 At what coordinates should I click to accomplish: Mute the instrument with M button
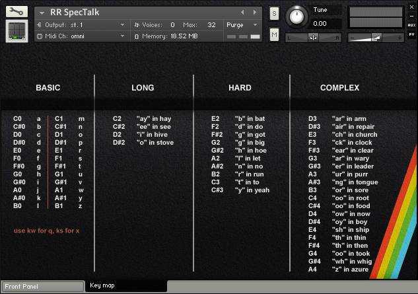coord(274,34)
